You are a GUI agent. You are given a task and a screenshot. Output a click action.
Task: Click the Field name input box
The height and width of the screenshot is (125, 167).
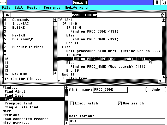(110, 90)
